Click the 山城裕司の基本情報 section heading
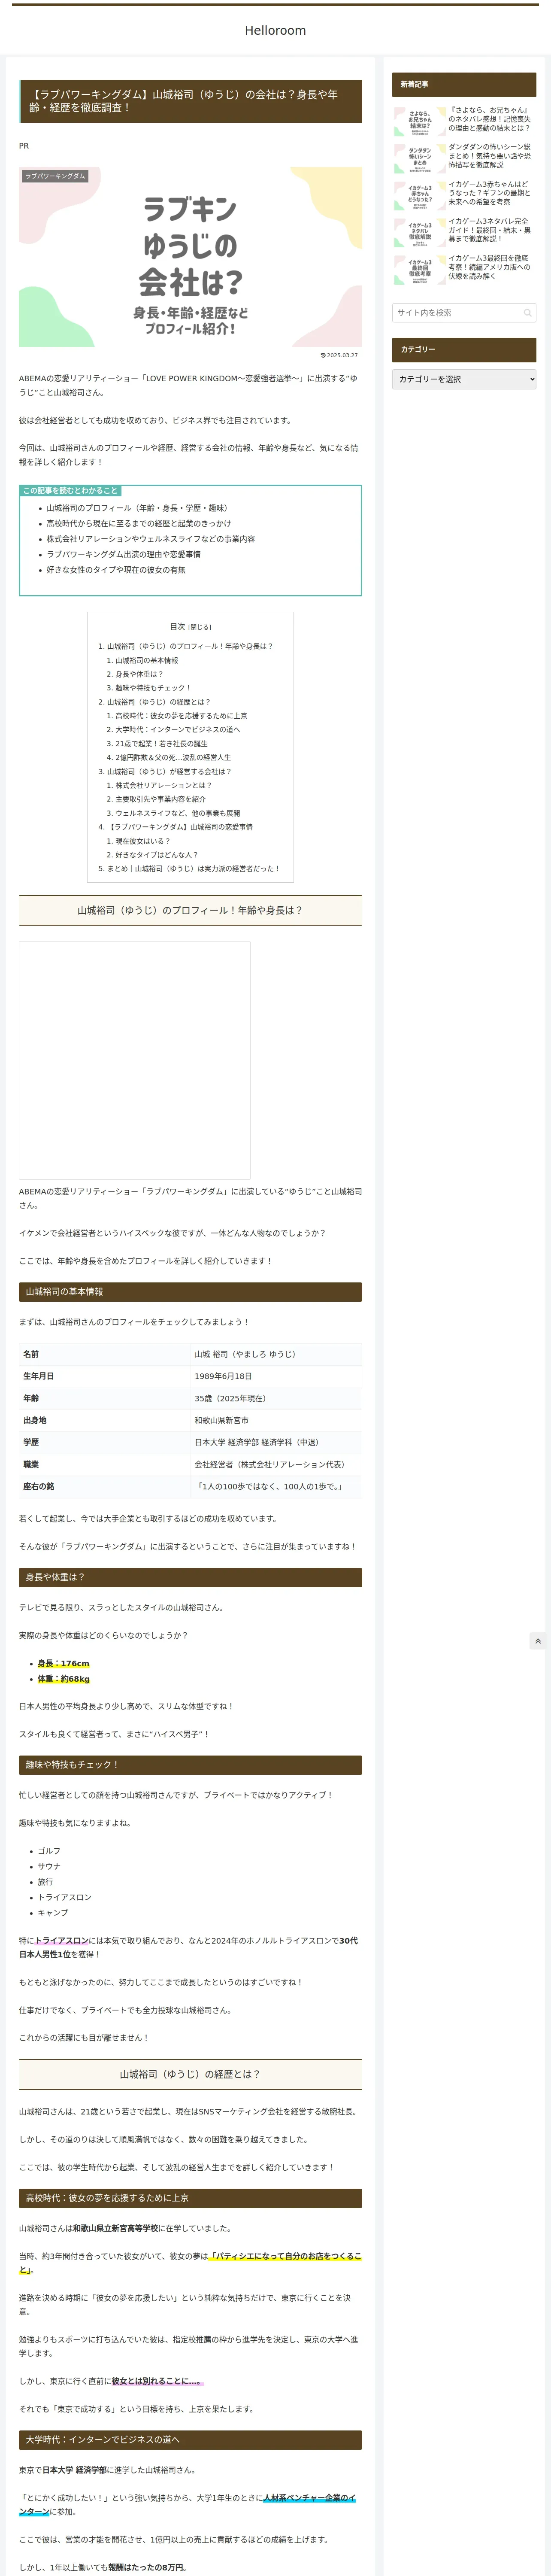This screenshot has width=551, height=2576. coord(190,1292)
